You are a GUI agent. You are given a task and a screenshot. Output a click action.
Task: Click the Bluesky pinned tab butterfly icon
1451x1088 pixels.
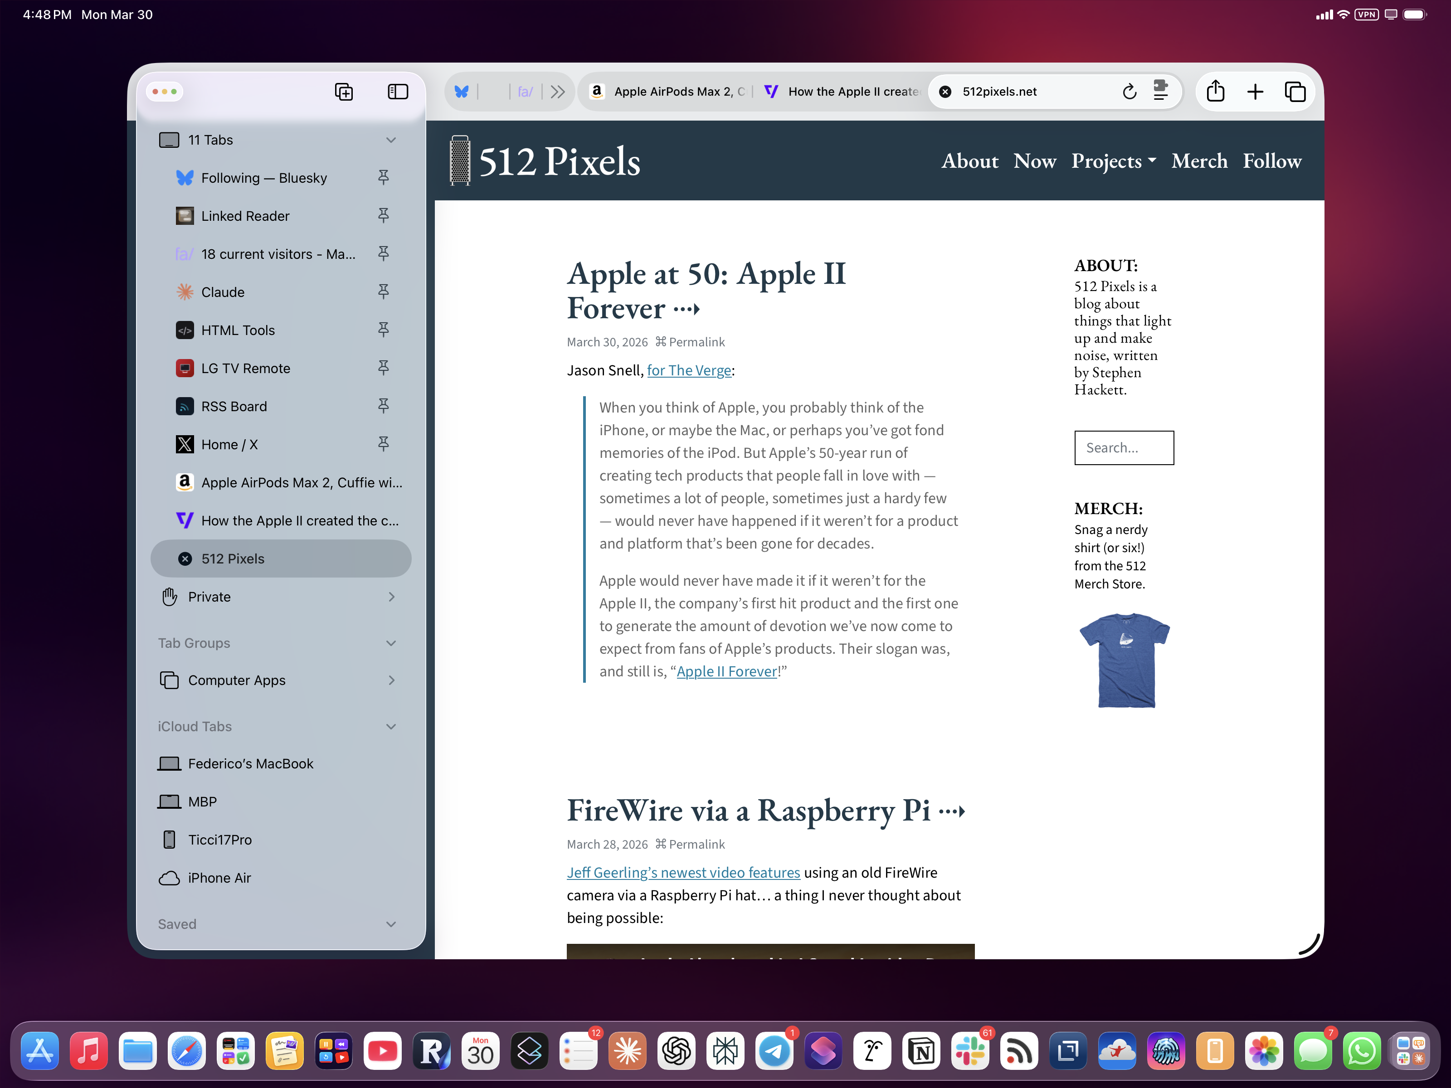462,92
